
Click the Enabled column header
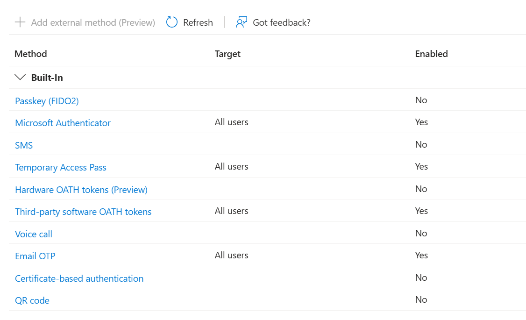(431, 54)
